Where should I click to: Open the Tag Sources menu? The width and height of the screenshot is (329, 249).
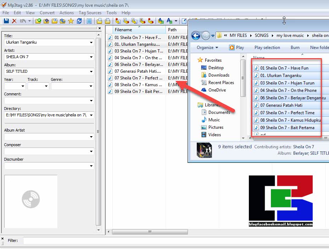tap(90, 13)
